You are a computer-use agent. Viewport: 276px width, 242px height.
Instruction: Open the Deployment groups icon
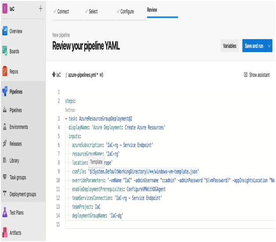5,194
